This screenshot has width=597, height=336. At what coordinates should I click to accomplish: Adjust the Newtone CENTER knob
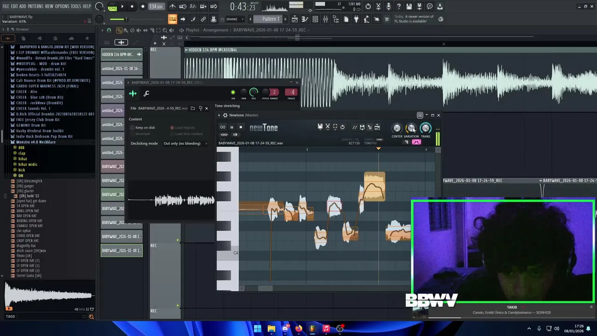[397, 128]
